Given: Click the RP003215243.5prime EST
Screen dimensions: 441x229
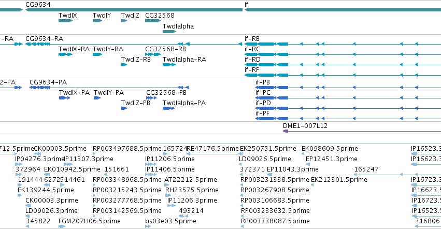Looking at the screenshot, I should 94,195.
